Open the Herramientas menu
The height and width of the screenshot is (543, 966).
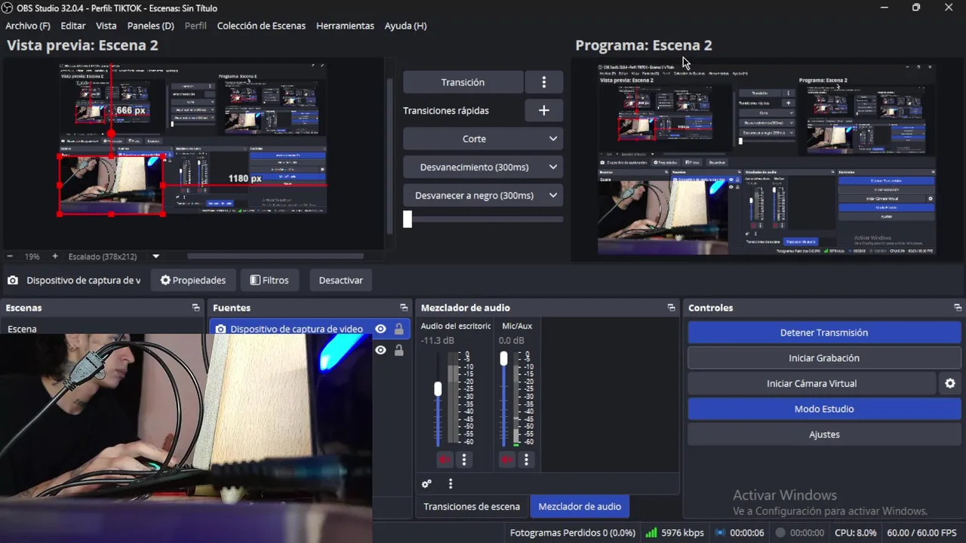345,26
